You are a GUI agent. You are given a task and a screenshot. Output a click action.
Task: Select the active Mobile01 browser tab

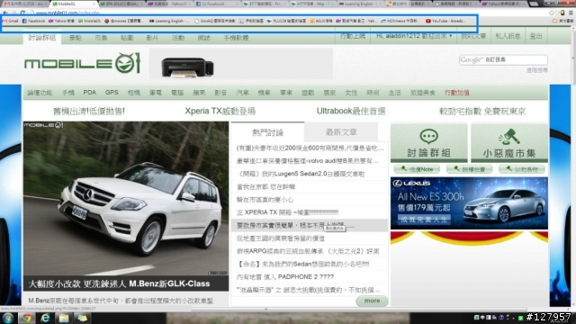pyautogui.click(x=74, y=4)
